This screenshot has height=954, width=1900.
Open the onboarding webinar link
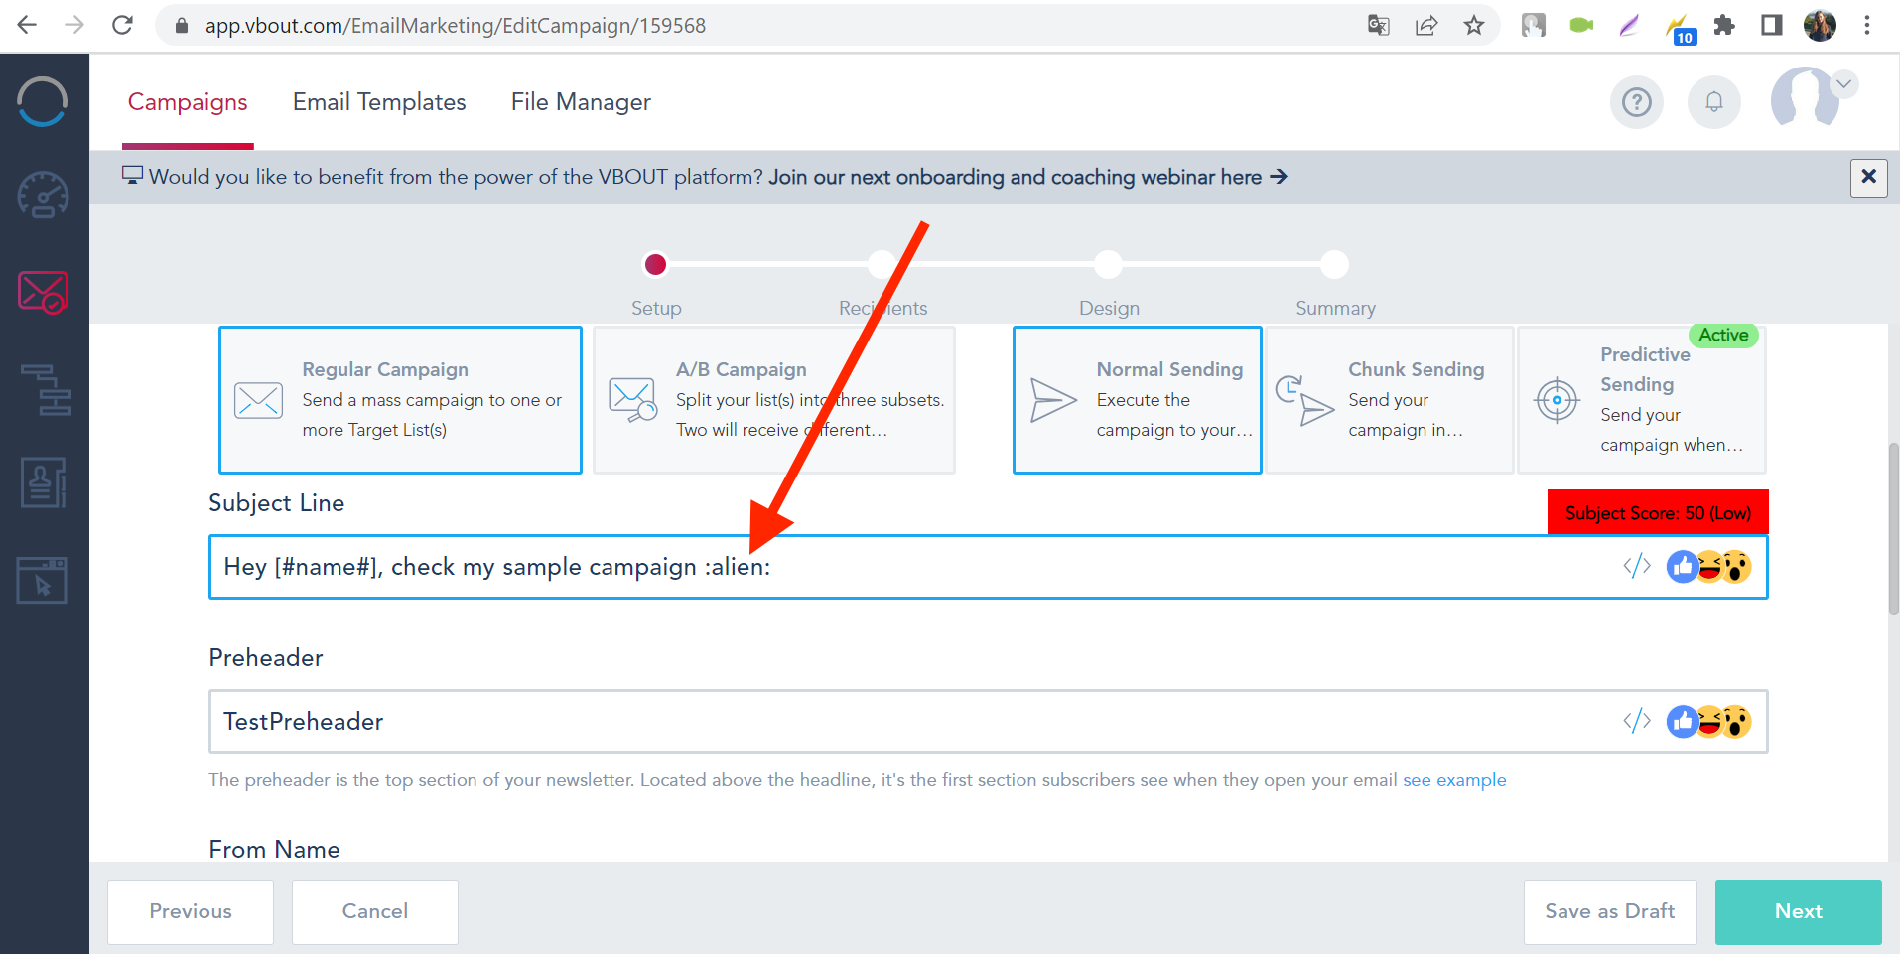point(1027,177)
